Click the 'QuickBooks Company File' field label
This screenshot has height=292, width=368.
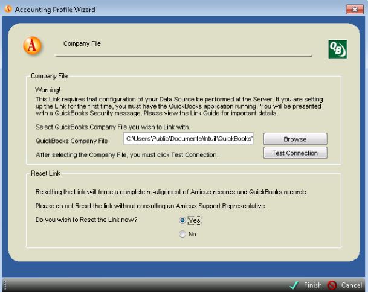(71, 141)
